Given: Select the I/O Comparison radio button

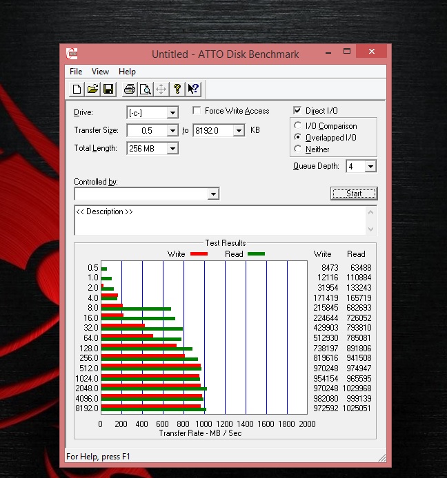Looking at the screenshot, I should (298, 125).
